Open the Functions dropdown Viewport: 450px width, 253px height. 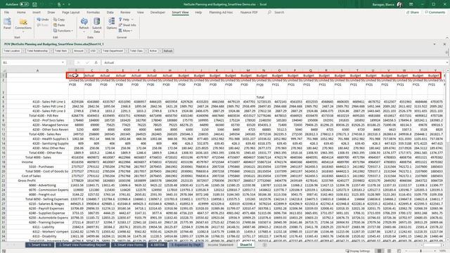point(63,31)
